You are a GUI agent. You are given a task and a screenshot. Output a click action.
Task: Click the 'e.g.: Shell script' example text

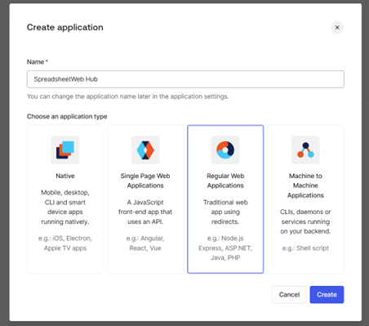tap(305, 248)
